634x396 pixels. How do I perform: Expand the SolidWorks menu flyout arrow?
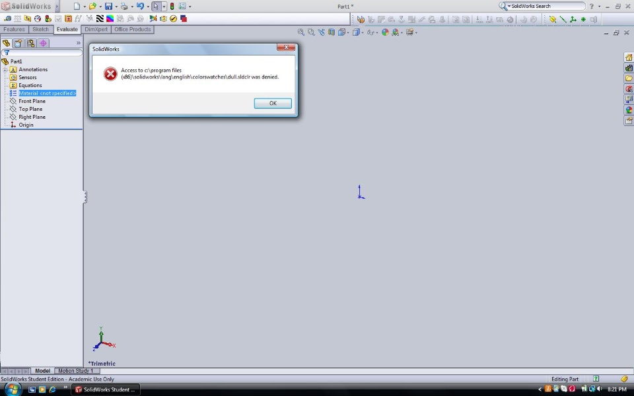57,6
